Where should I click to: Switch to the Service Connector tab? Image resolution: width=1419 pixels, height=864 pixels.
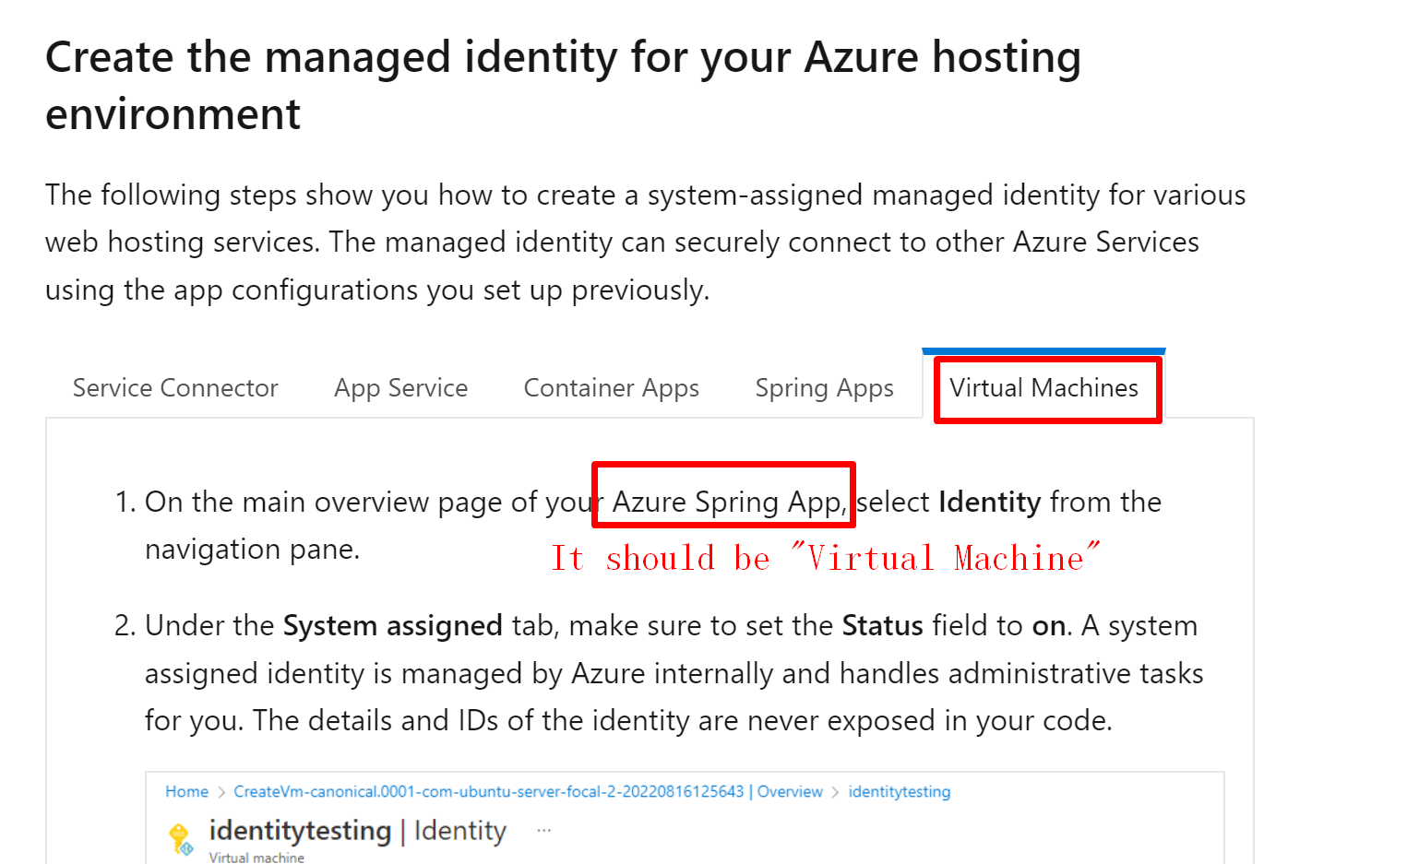(175, 388)
